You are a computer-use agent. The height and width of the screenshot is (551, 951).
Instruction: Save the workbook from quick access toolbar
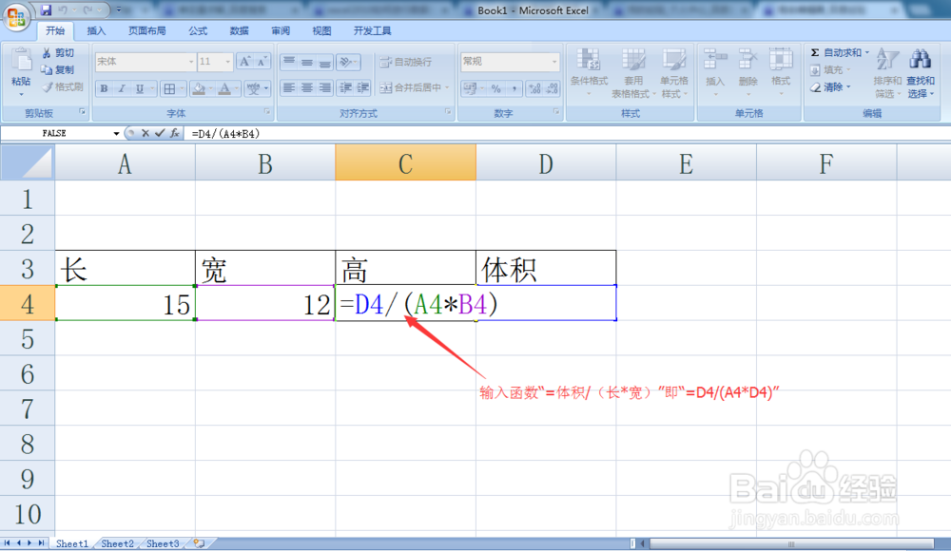tap(46, 9)
